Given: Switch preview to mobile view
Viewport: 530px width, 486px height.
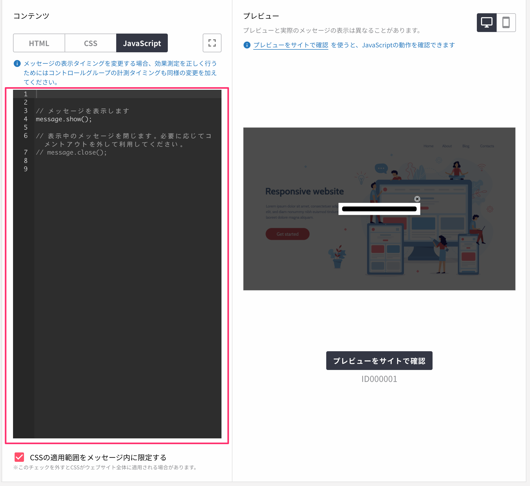Looking at the screenshot, I should click(x=506, y=23).
